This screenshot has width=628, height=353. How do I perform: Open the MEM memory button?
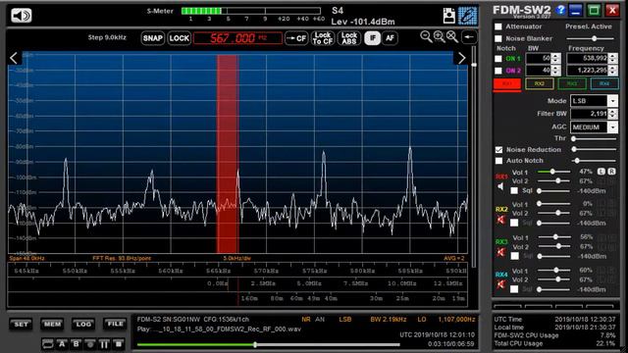52,325
